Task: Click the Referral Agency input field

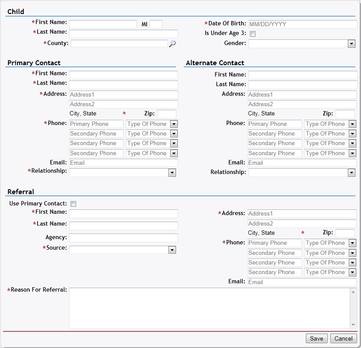Action: pos(123,238)
